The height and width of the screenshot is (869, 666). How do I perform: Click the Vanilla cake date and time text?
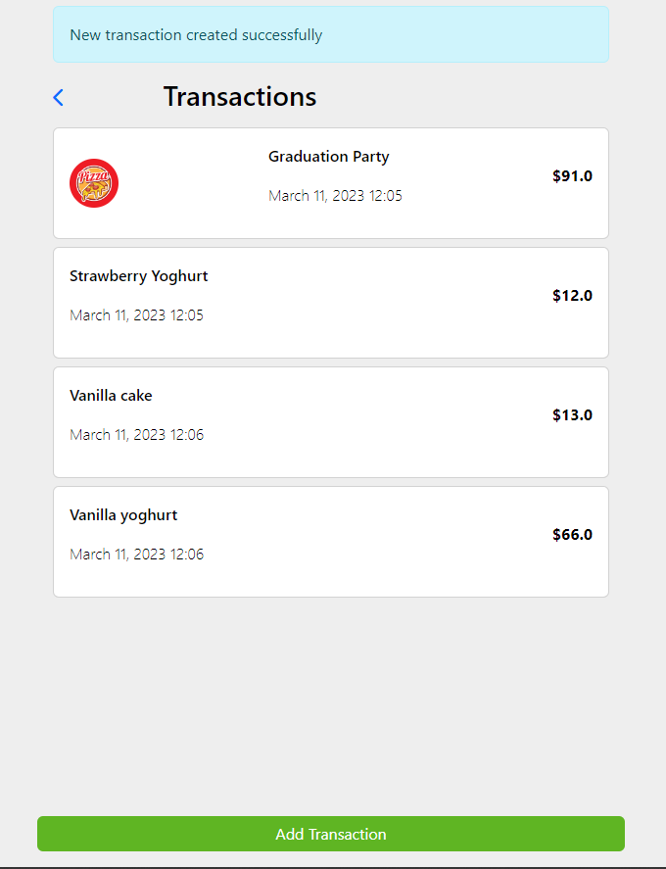point(136,435)
